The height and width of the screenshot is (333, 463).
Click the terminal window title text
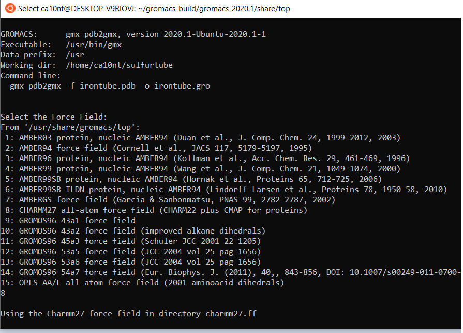click(x=154, y=9)
